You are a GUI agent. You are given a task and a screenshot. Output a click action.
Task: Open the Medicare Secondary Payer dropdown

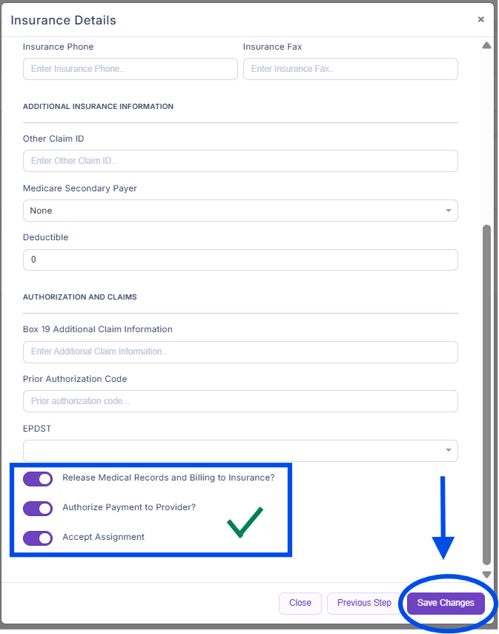point(239,211)
